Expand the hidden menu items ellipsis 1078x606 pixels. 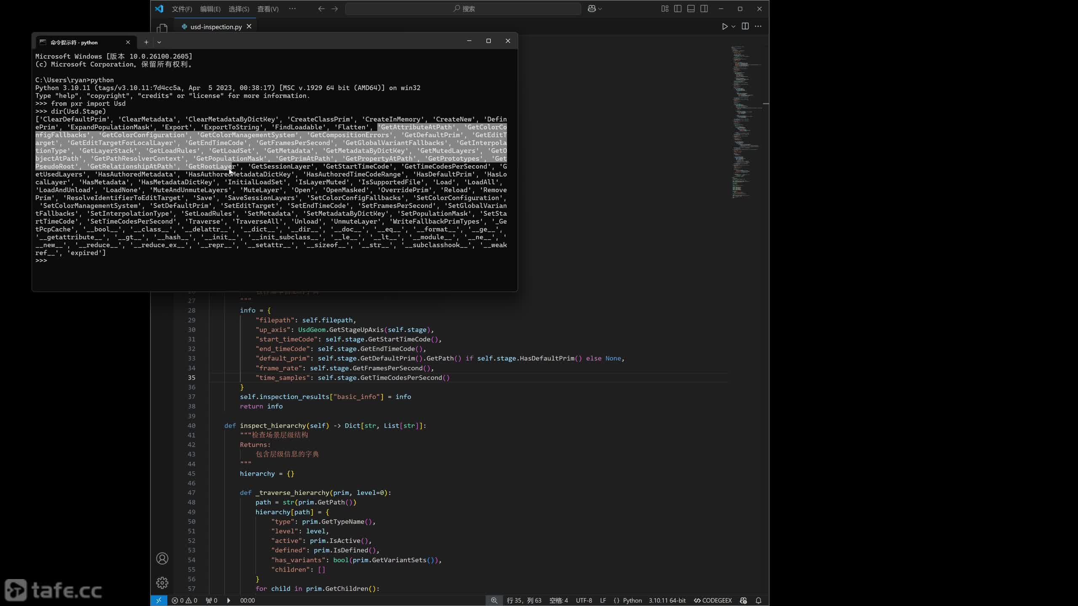[292, 8]
